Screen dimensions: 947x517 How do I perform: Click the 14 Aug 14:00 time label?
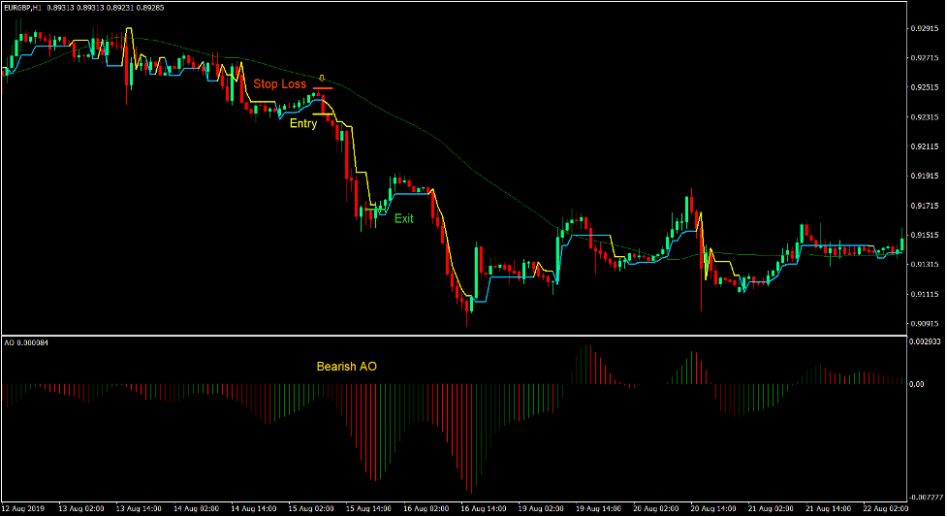coord(254,509)
